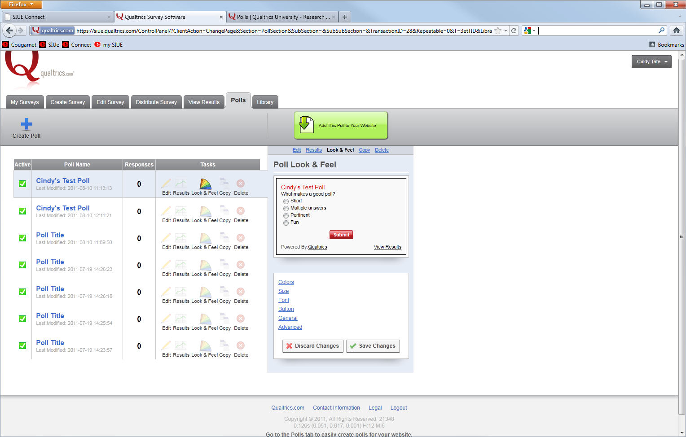This screenshot has height=437, width=686.
Task: Click in the browser search input field
Action: tap(597, 31)
